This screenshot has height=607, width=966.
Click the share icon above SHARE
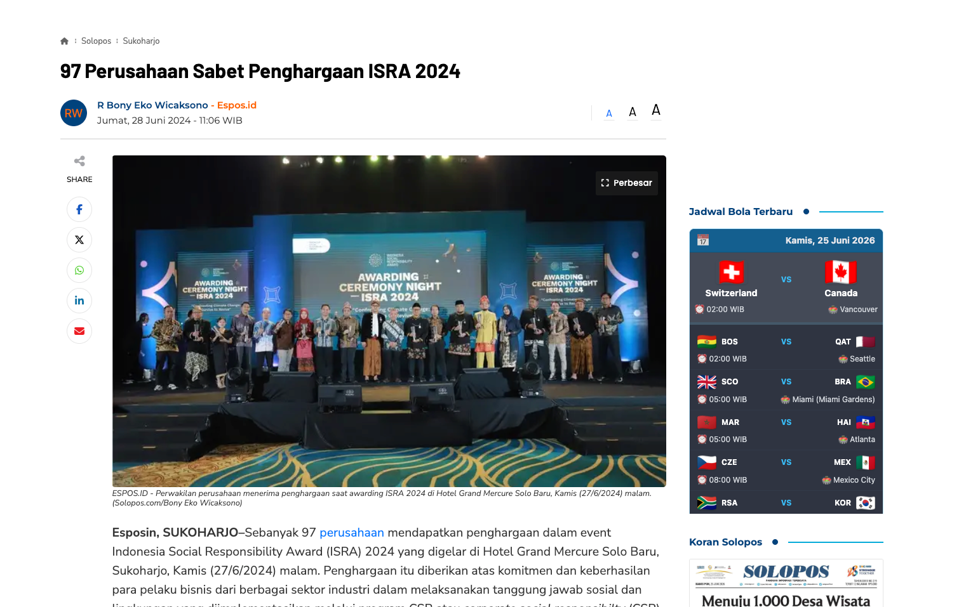click(x=79, y=161)
